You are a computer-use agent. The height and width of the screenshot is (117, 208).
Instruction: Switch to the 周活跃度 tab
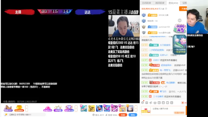pos(160,3)
